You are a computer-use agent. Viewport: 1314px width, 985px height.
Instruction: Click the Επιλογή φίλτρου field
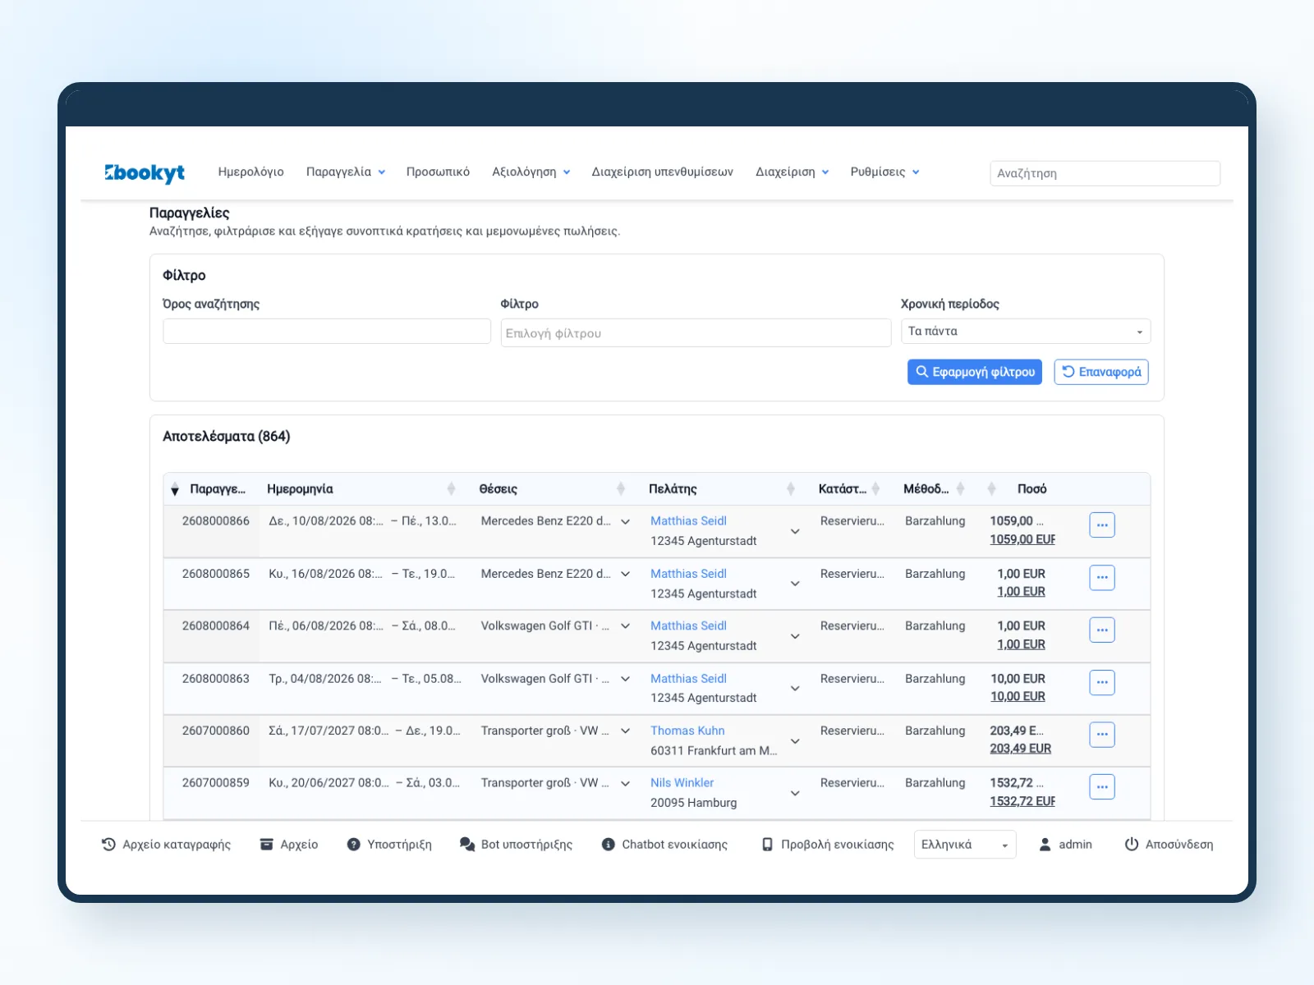tap(696, 333)
